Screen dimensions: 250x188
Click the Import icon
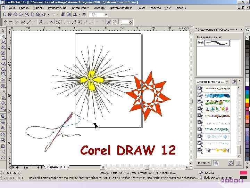[x=63, y=15]
